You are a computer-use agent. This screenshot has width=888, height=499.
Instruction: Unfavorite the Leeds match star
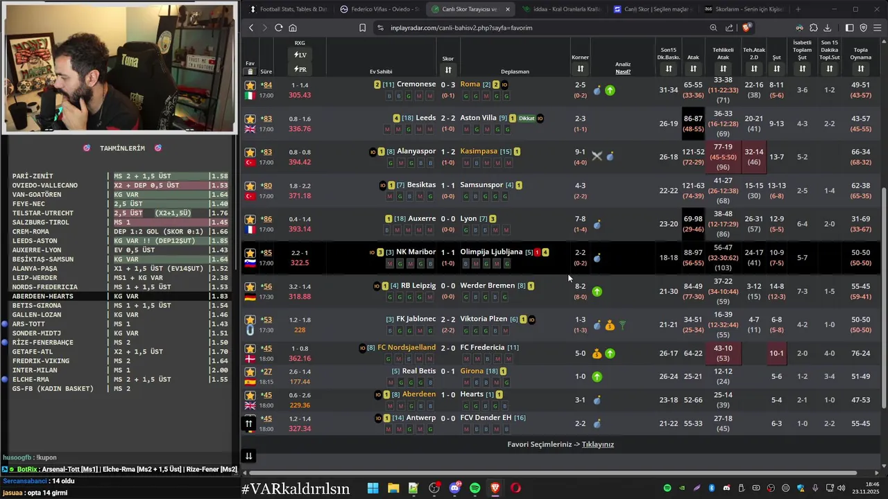pos(250,119)
